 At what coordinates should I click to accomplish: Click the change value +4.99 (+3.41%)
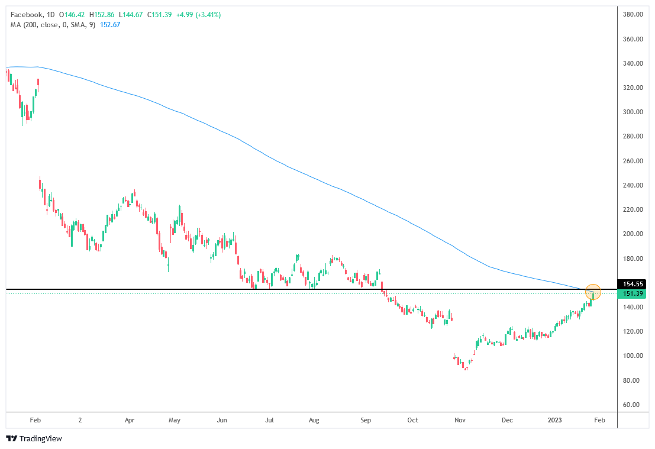(x=198, y=15)
